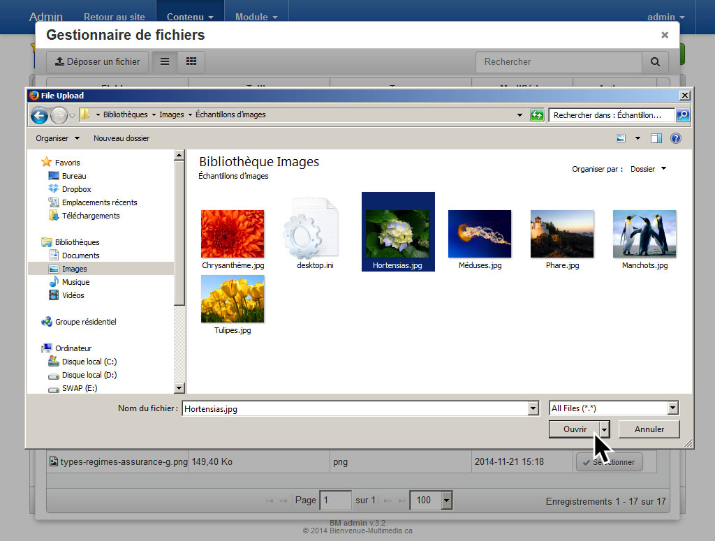Toggle the preview pane icon

pyautogui.click(x=656, y=138)
